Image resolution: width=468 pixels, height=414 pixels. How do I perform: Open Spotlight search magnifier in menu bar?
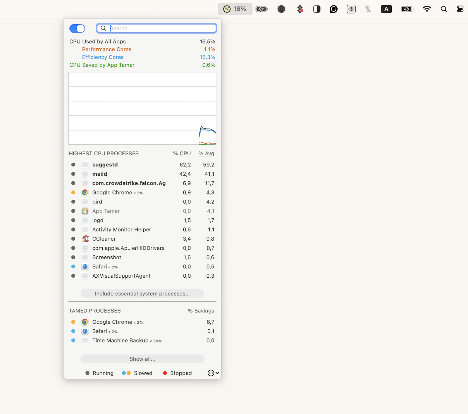tap(444, 9)
